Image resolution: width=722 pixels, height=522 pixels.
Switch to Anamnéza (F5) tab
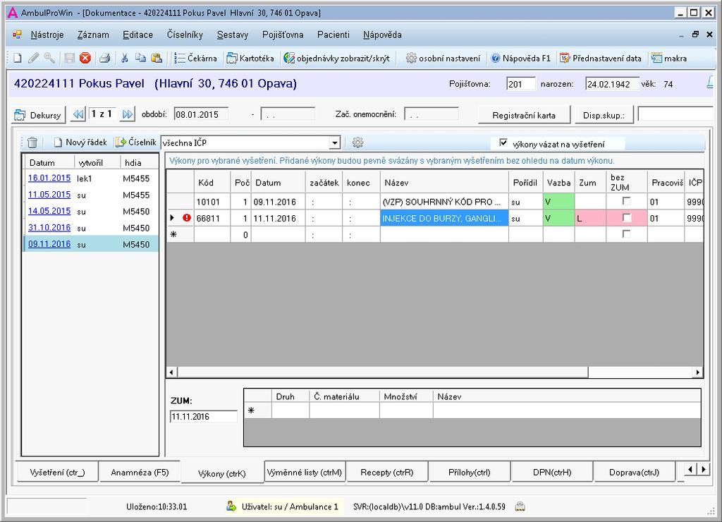(140, 472)
